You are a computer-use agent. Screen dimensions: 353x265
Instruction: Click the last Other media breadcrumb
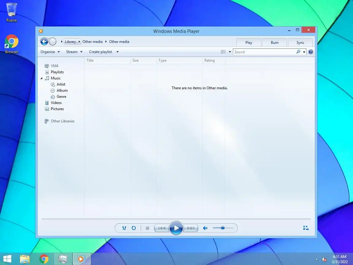click(119, 42)
